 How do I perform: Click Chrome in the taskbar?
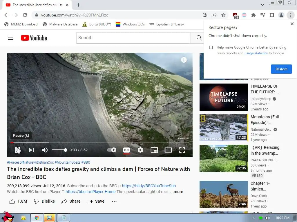click(37, 218)
